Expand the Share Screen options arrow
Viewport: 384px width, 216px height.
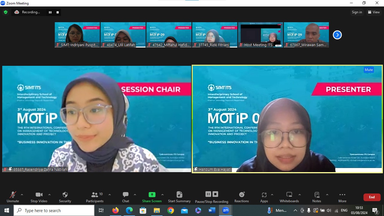[x=162, y=195]
